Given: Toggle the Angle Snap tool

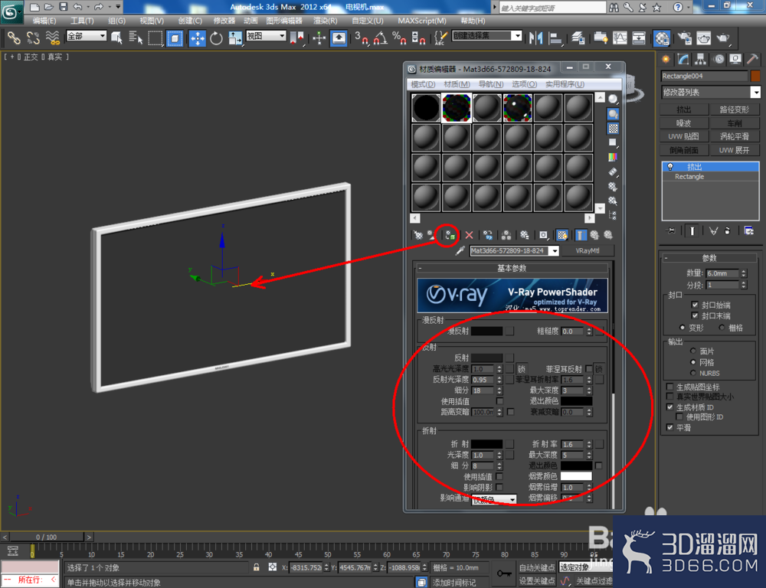Looking at the screenshot, I should click(x=380, y=38).
